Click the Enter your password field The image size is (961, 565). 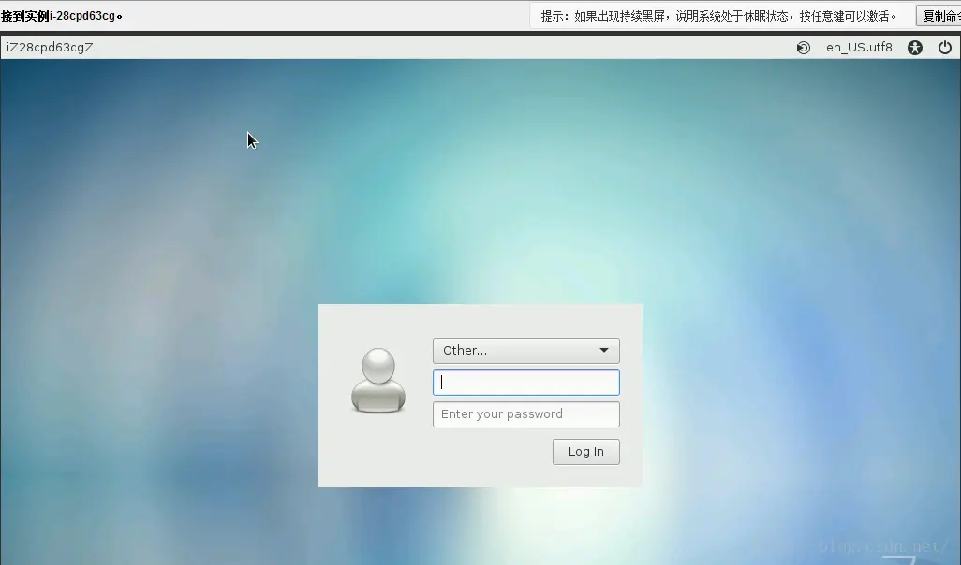pyautogui.click(x=525, y=413)
